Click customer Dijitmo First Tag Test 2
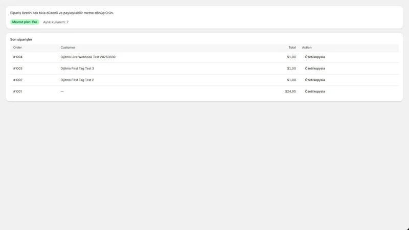The width and height of the screenshot is (409, 230). 77,80
